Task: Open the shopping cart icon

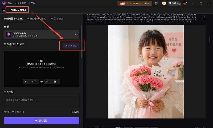Action: [164, 3]
